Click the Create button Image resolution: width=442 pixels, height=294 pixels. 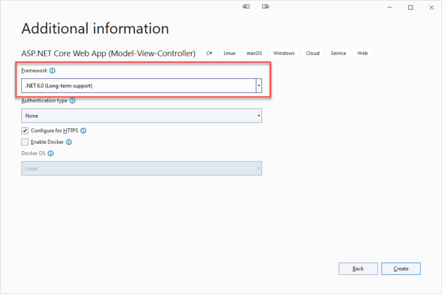[401, 269]
